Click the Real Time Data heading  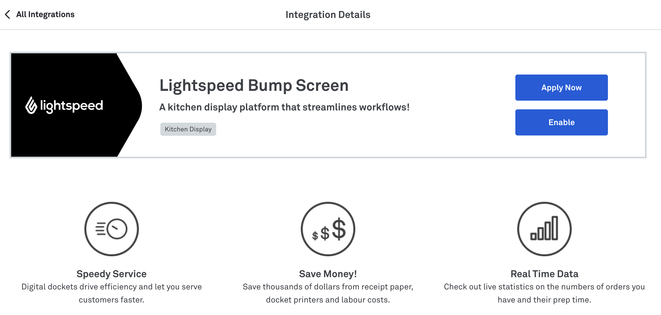544,274
